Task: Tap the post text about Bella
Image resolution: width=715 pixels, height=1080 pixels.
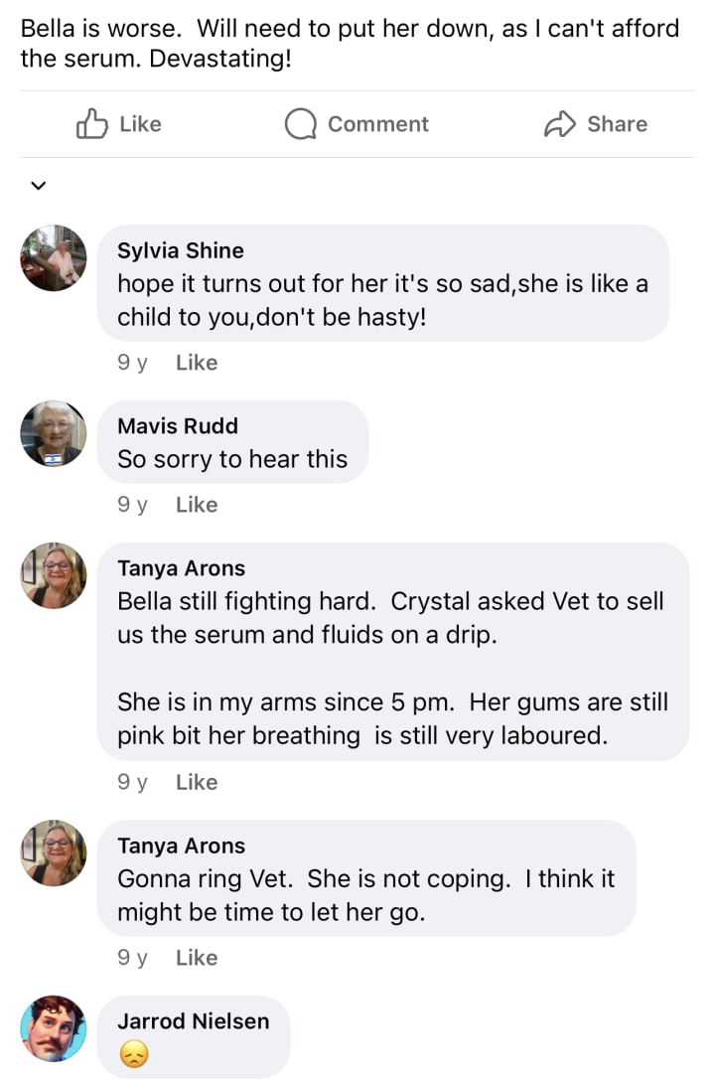Action: coord(350,43)
